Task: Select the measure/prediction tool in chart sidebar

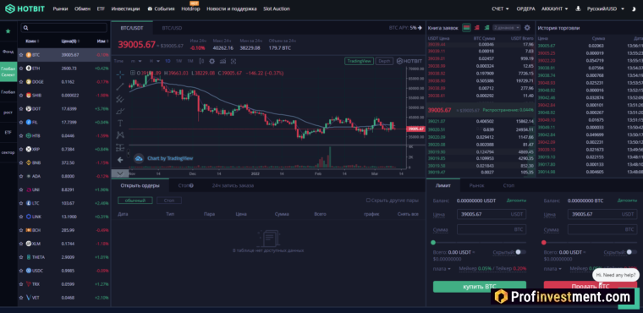Action: click(x=120, y=147)
